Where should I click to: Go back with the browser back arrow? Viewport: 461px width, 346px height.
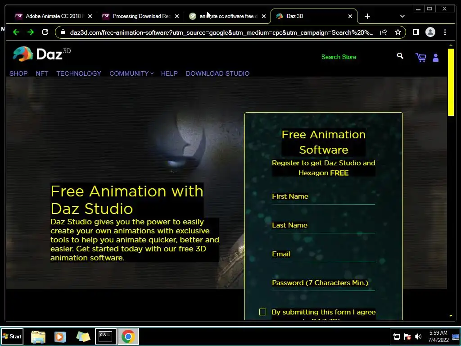(16, 32)
